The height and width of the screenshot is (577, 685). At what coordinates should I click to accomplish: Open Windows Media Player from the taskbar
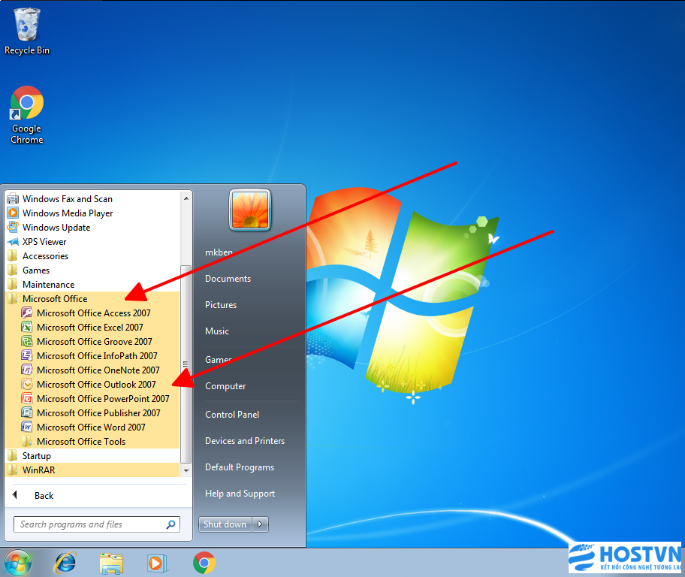(x=157, y=563)
